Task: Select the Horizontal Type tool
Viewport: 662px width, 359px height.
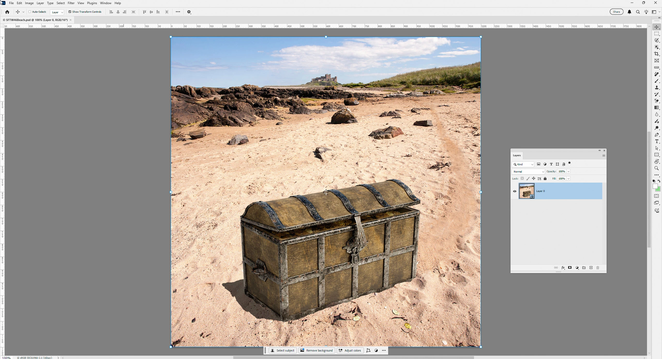Action: pyautogui.click(x=657, y=141)
